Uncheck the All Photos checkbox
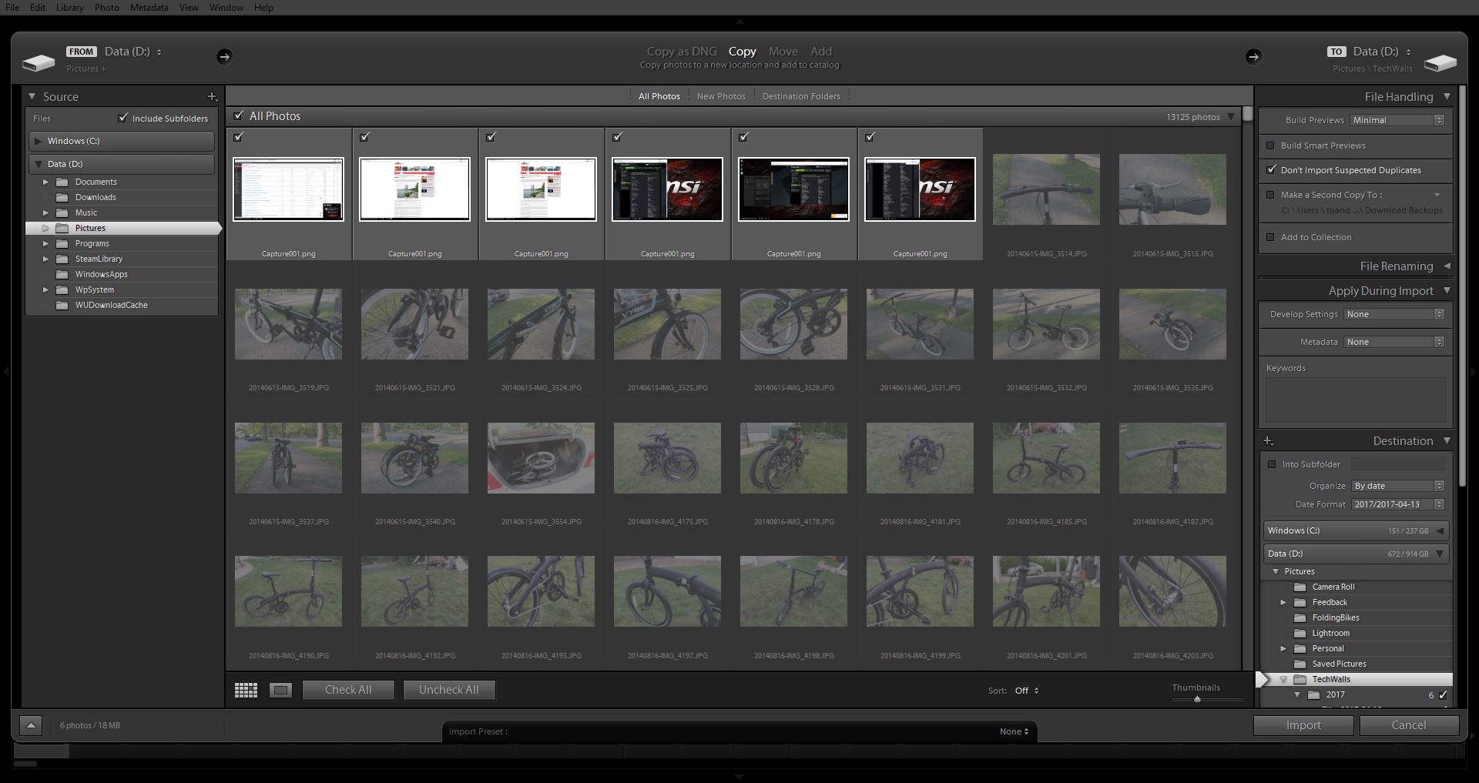The width and height of the screenshot is (1479, 783). tap(239, 115)
